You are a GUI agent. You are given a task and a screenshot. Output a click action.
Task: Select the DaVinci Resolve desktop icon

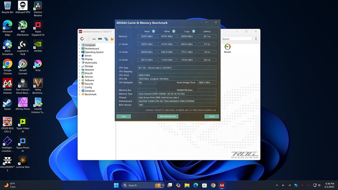point(38,9)
